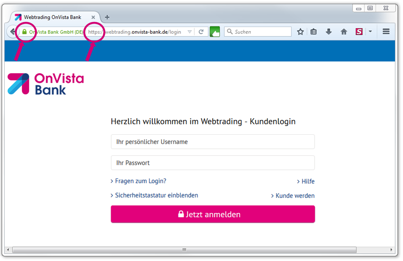Click the horizontal scrollbar thumb
This screenshot has height=261, width=403.
(184, 249)
